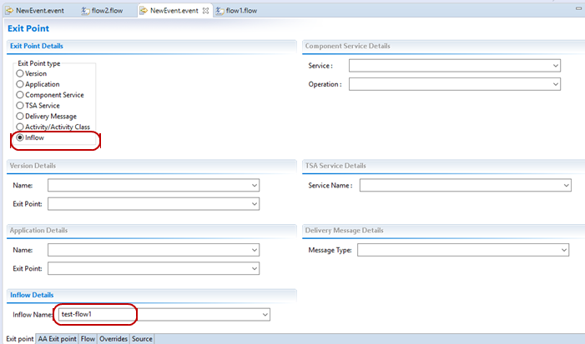Click the flow1.flow tab file icon
This screenshot has width=585, height=344.
tap(219, 11)
